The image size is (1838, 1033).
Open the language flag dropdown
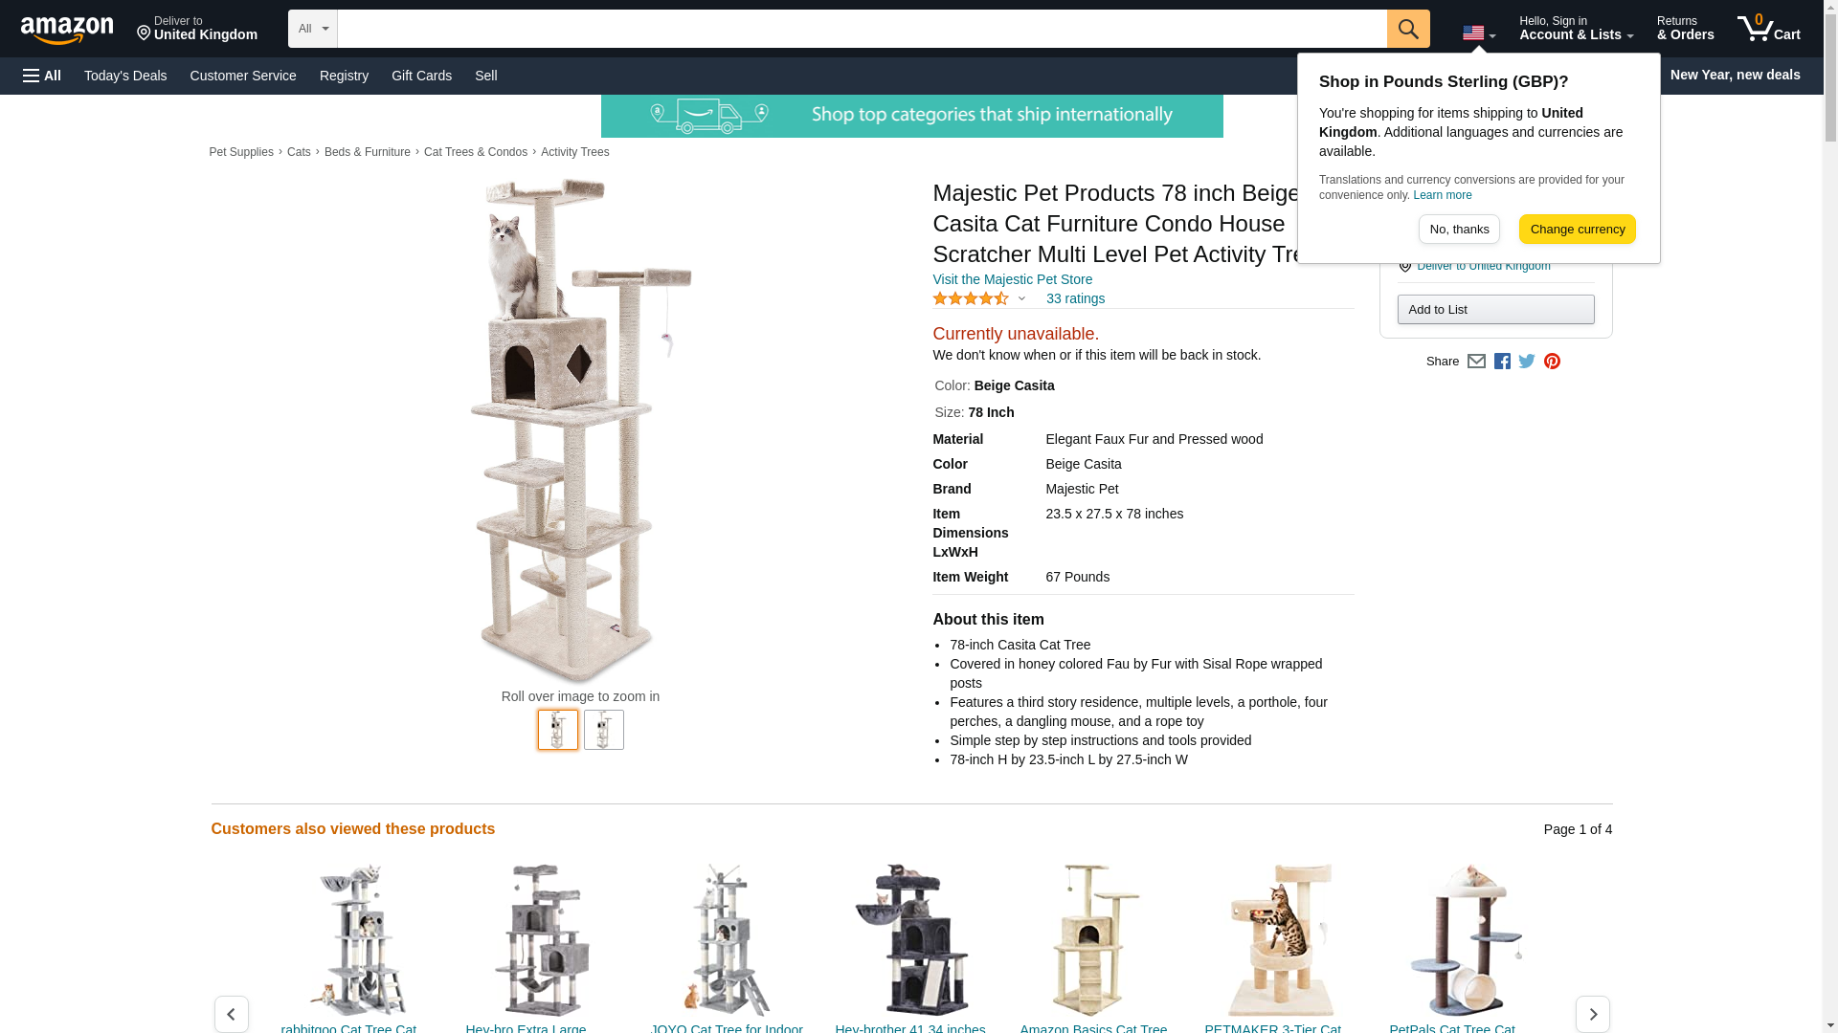coord(1479,33)
